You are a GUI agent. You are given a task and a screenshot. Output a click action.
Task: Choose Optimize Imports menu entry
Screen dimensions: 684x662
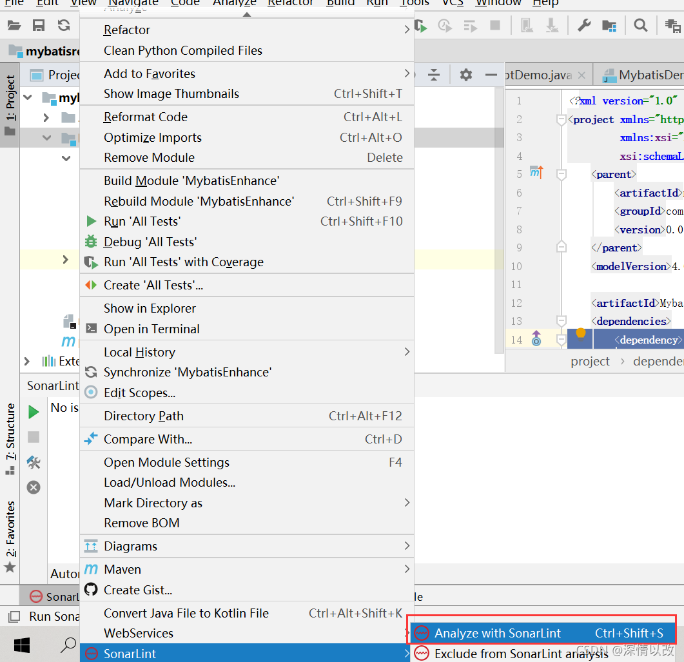click(247, 137)
